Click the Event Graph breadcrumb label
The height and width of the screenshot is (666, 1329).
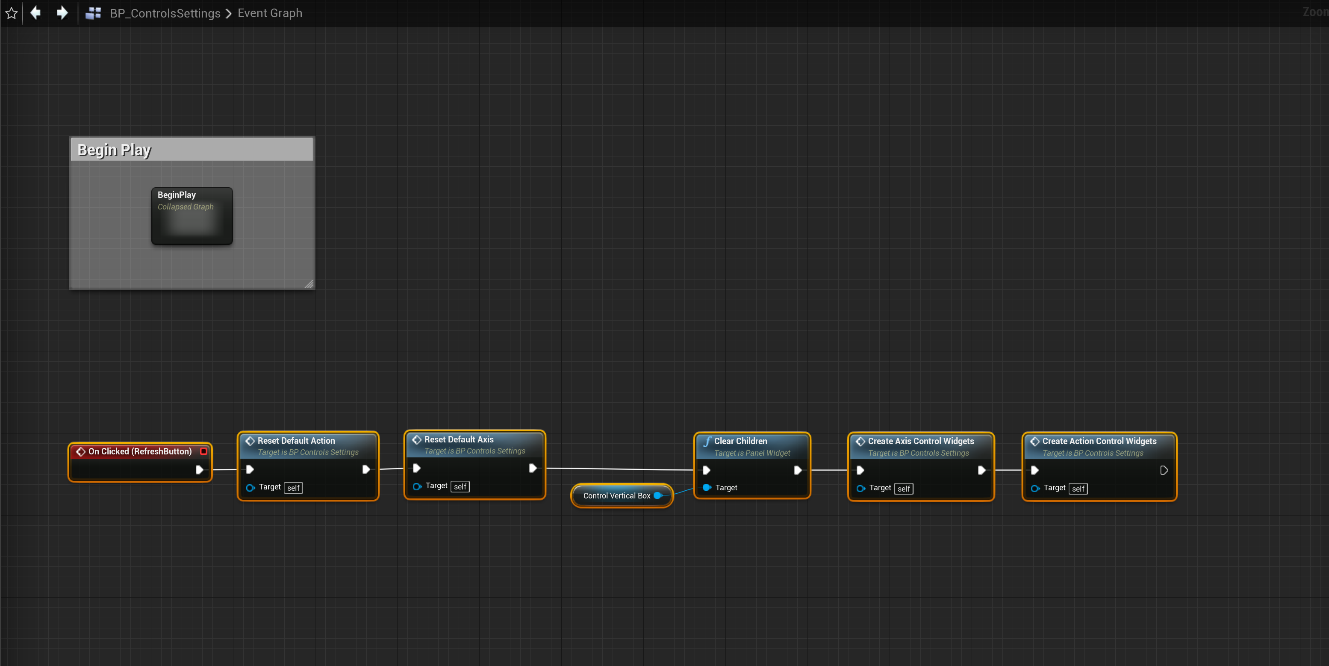[x=269, y=13]
